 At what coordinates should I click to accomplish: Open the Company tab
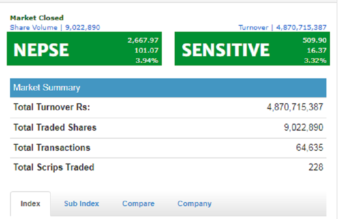pos(194,204)
